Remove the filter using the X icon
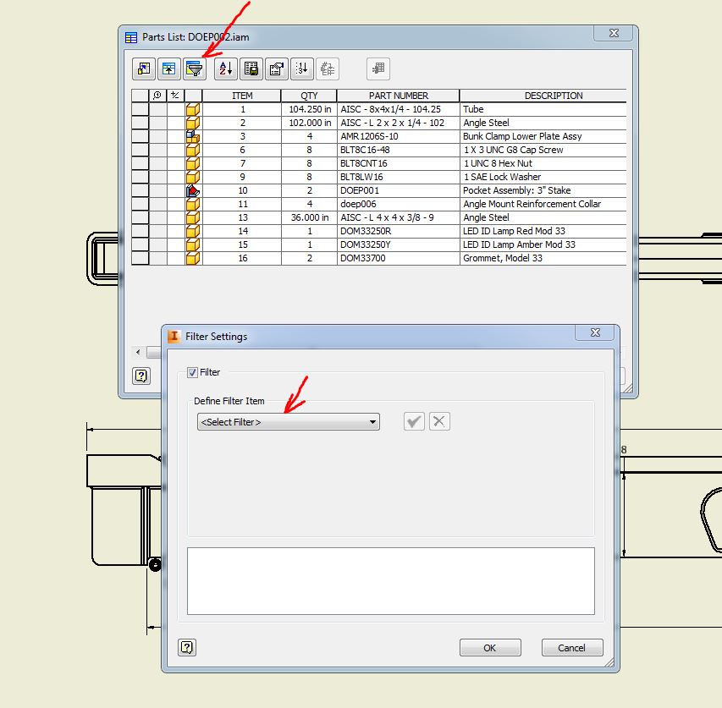Screen dimensions: 722x708 point(438,421)
